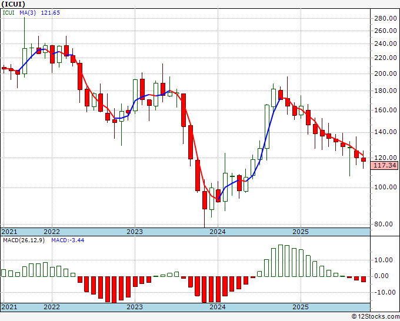Click 2021 on the MACD panel time axis
This screenshot has width=400, height=321.
point(9,307)
